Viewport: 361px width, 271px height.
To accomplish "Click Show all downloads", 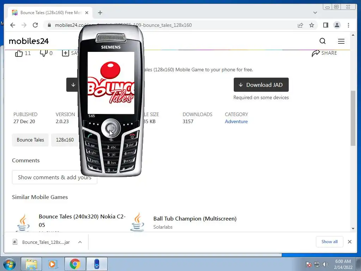I will [x=330, y=242].
